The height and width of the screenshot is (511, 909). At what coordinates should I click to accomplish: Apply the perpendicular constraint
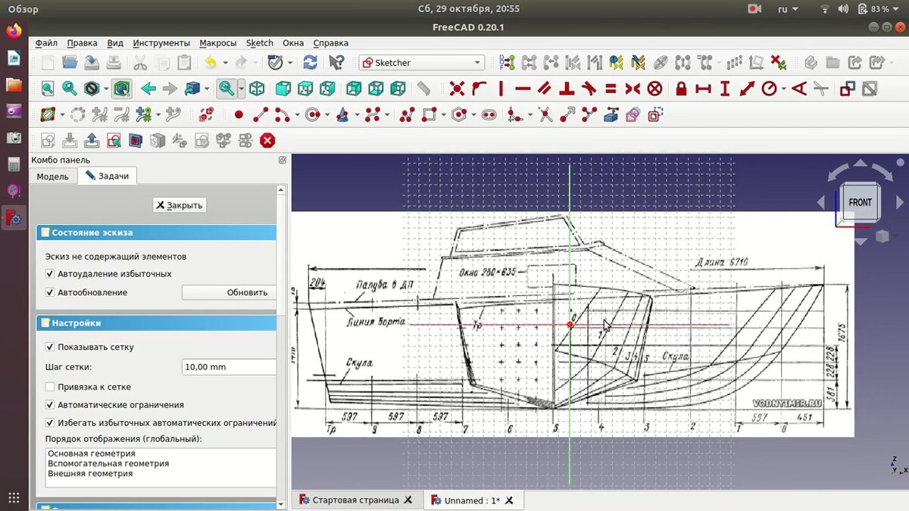pyautogui.click(x=565, y=89)
